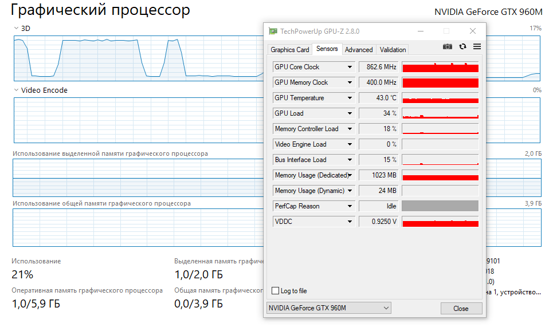Image resolution: width=549 pixels, height=335 pixels.
Task: Click the 43.0 °C temperature value
Action: click(378, 98)
